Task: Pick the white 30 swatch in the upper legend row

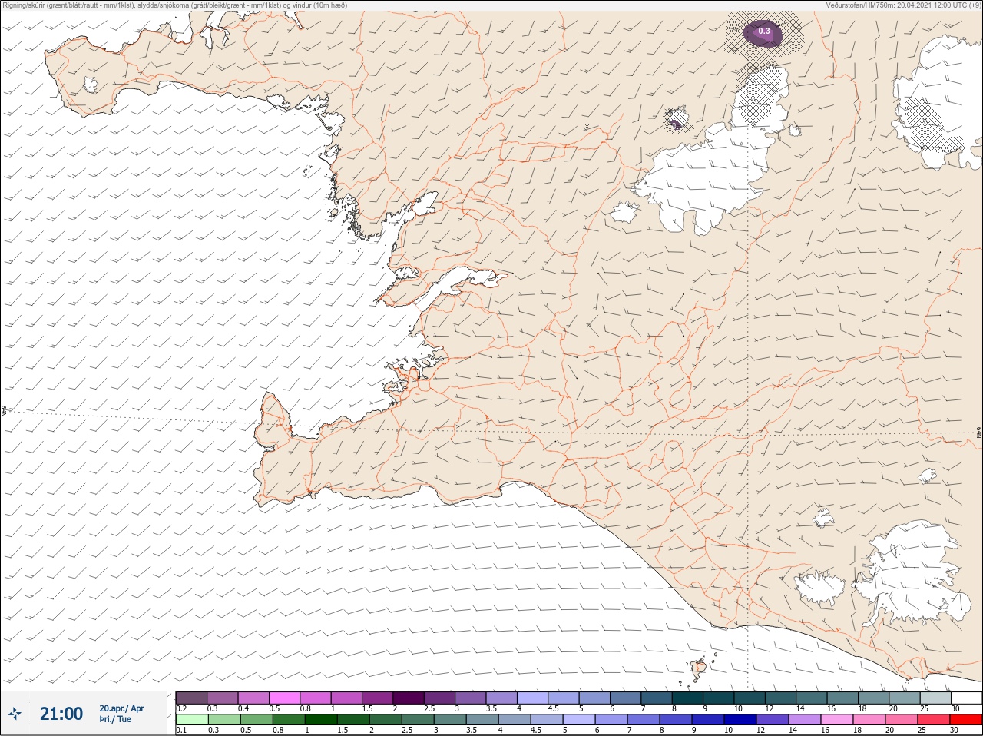Action: [966, 698]
